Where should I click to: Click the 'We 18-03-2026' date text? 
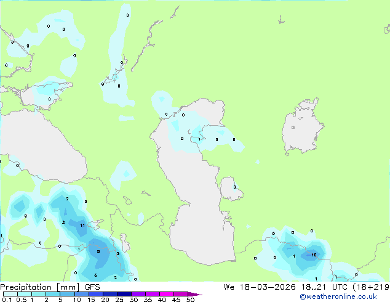260,287
